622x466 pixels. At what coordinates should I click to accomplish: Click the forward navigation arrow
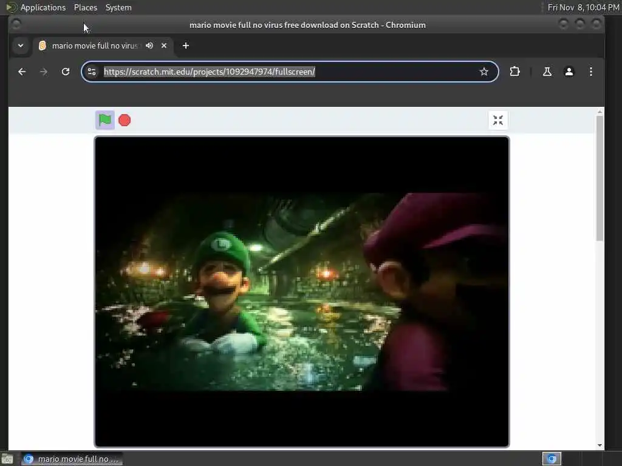[44, 72]
